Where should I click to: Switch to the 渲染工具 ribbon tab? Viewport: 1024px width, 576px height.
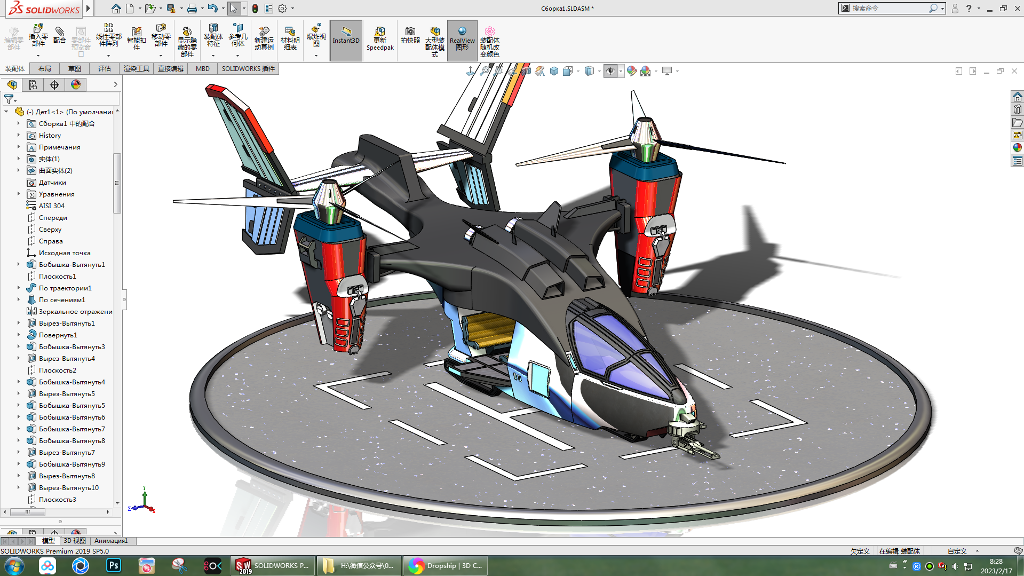pos(136,69)
